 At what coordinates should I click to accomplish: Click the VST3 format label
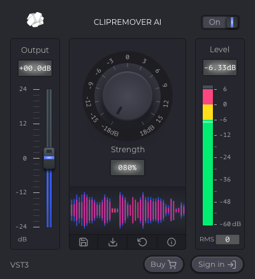click(x=19, y=265)
